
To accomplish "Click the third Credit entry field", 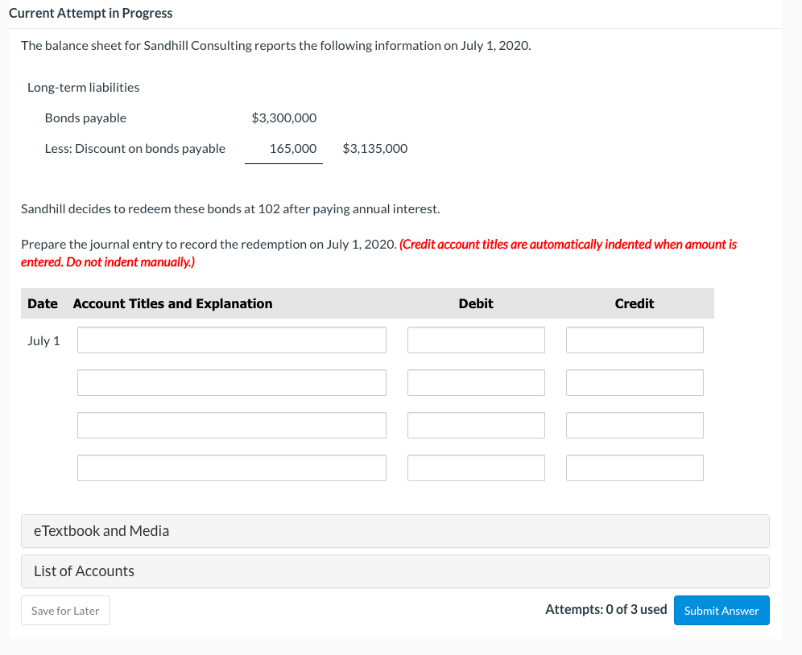I will click(635, 425).
